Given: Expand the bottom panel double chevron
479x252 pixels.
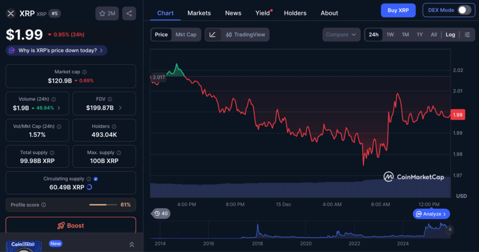Looking at the screenshot, I should coord(131,245).
